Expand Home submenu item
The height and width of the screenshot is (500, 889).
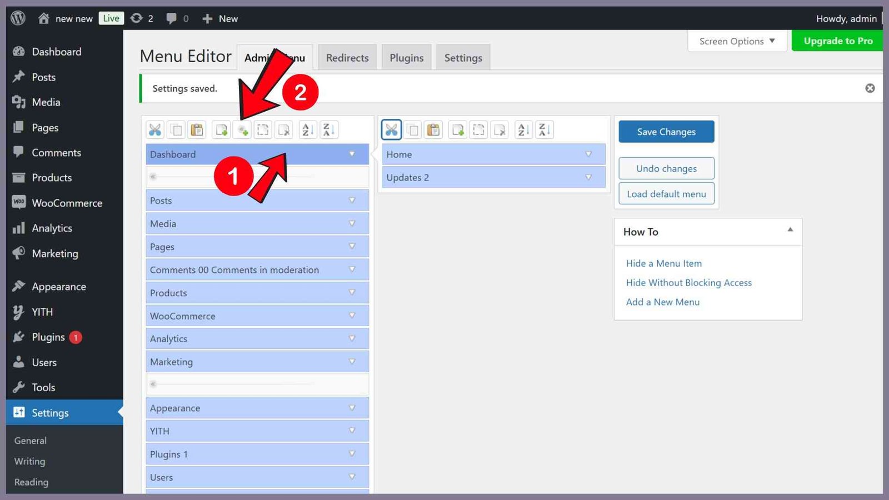588,154
